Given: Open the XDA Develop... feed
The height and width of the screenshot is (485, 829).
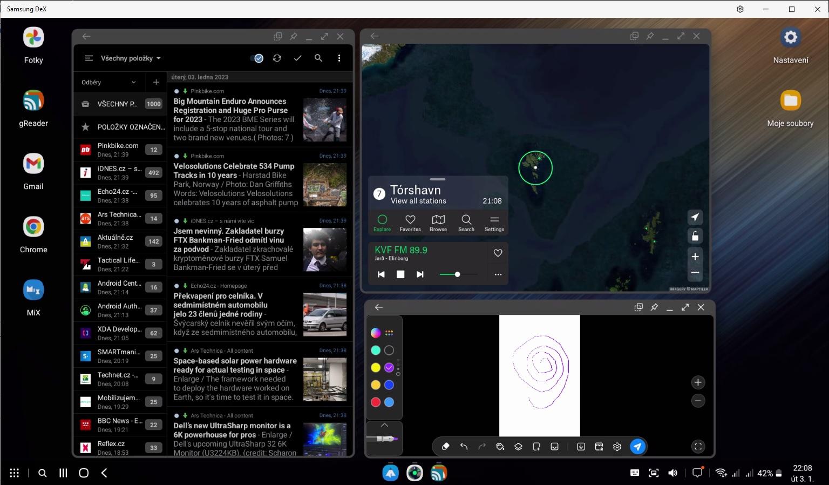Looking at the screenshot, I should coord(119,333).
